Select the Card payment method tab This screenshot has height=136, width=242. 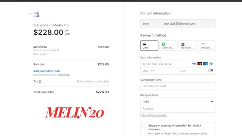click(149, 45)
